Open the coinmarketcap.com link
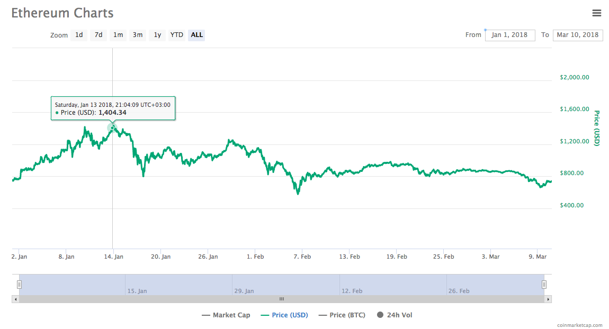Image resolution: width=609 pixels, height=329 pixels. 579,325
